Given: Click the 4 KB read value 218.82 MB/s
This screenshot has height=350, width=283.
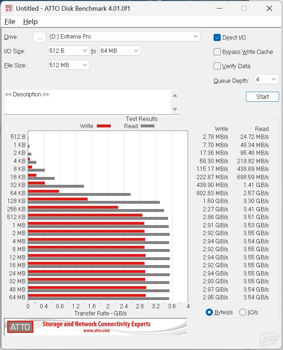Looking at the screenshot, I should [253, 161].
